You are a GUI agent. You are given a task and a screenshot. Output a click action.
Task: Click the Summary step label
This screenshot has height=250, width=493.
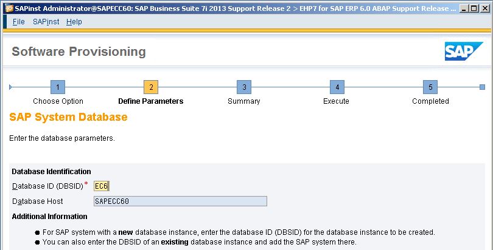point(244,101)
